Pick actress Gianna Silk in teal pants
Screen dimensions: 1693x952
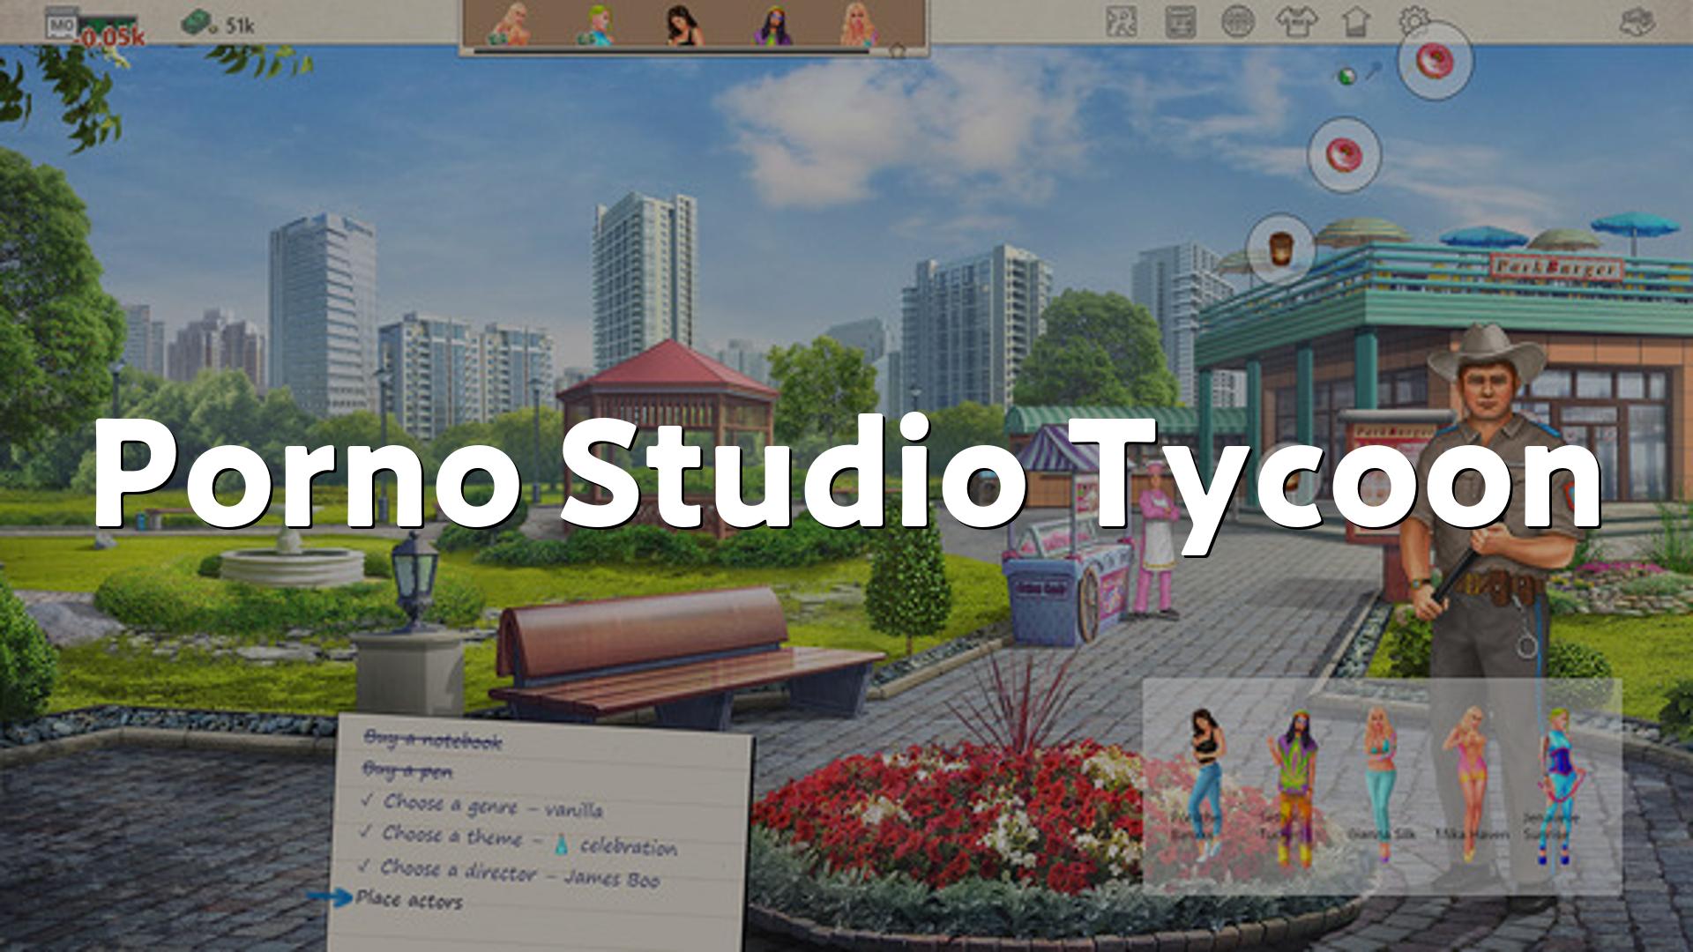[1380, 785]
